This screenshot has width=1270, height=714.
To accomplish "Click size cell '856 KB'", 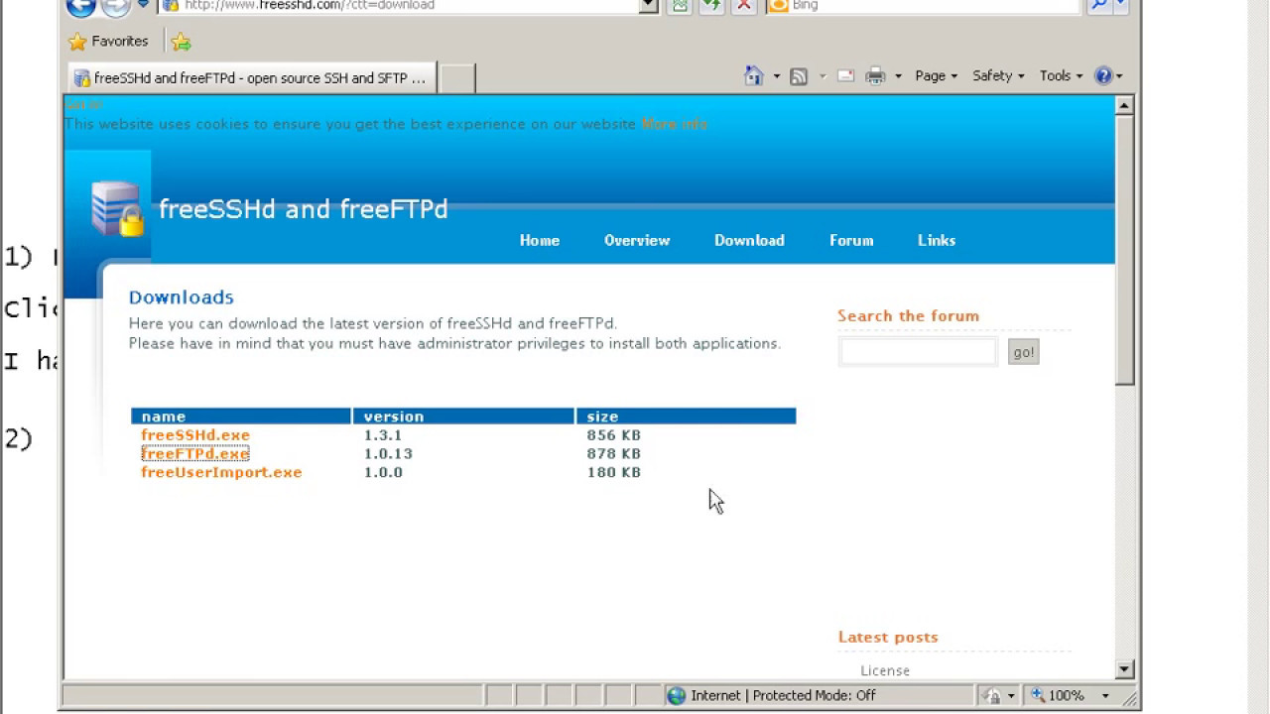I will tap(614, 435).
